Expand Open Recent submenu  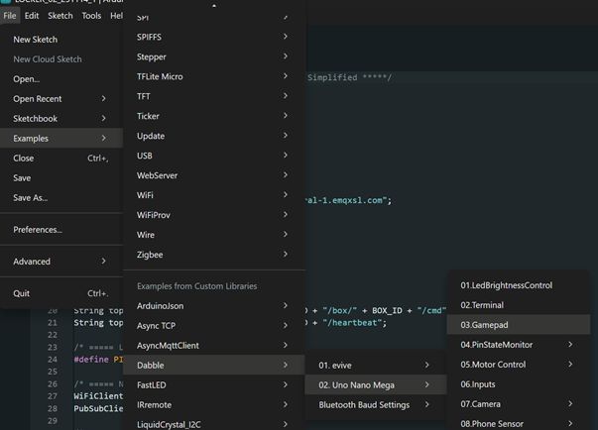tap(61, 99)
